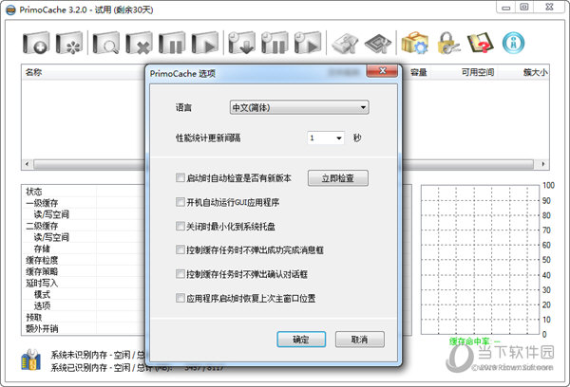Open the help book icon
This screenshot has width=570, height=387.
(481, 43)
